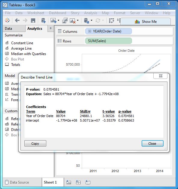This screenshot has height=189, width=178.
Task: Open the Analytics pane options dropdown arrow
Action: [51, 28]
